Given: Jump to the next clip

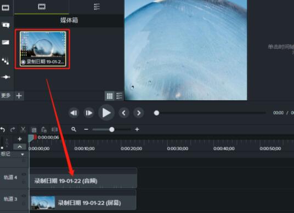Looking at the screenshot, I should pyautogui.click(x=139, y=113).
